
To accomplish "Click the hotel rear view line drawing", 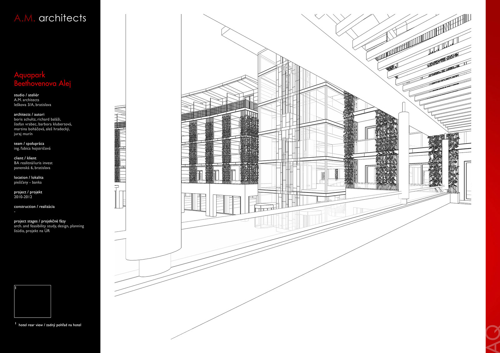I will (293, 176).
